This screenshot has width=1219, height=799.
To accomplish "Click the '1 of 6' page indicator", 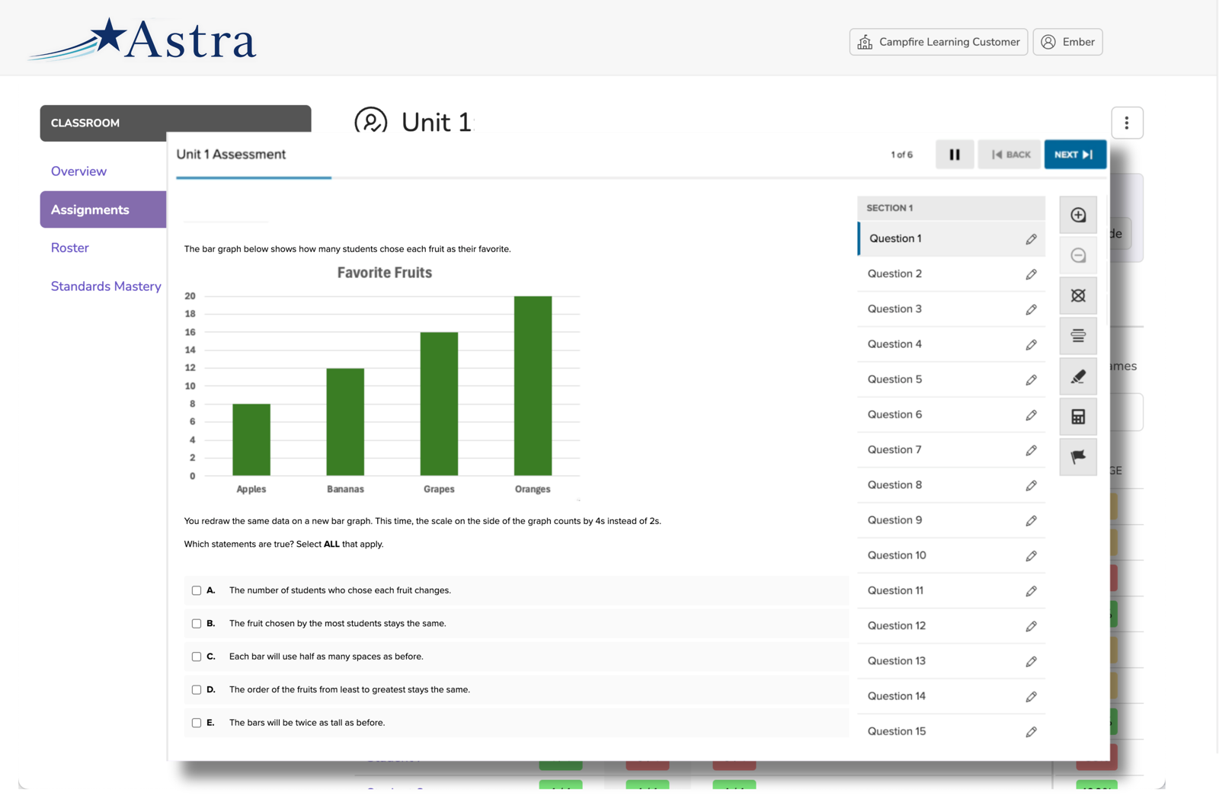I will click(x=901, y=155).
